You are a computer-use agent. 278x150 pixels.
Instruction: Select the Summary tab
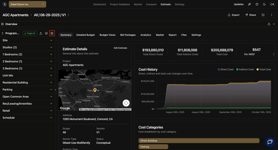[66, 35]
